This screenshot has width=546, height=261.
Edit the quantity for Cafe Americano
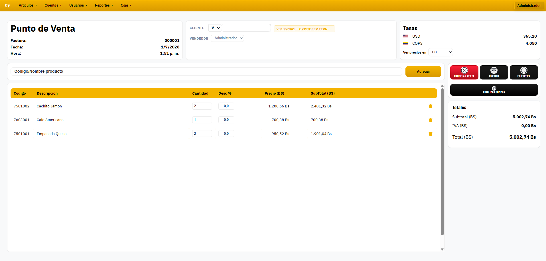point(202,120)
